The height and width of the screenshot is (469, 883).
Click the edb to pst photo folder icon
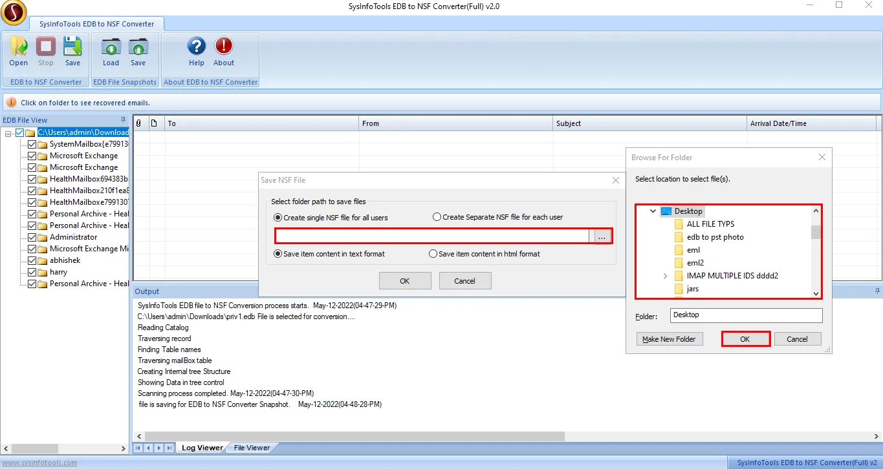[679, 237]
